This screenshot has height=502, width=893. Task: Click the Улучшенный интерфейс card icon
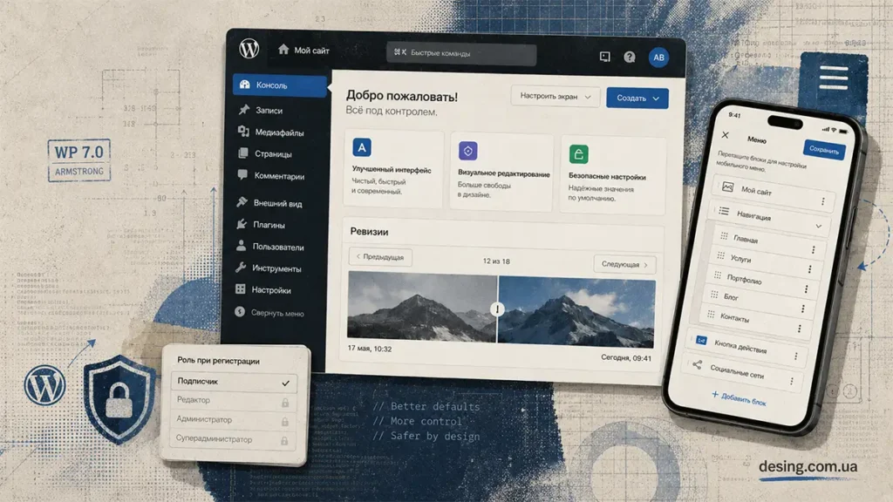(362, 147)
